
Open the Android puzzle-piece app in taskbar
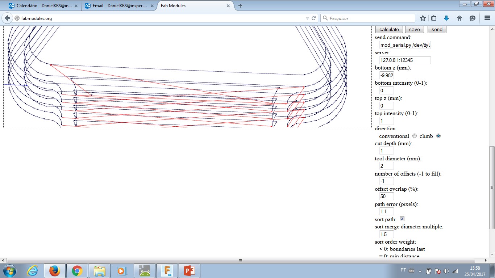tap(144, 271)
